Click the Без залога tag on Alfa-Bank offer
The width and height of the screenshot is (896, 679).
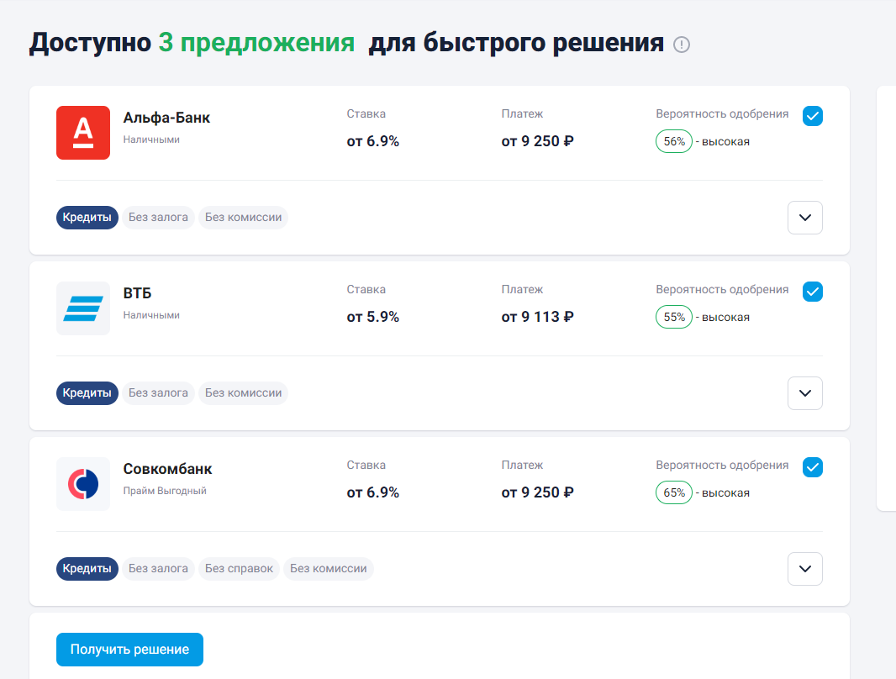[158, 217]
